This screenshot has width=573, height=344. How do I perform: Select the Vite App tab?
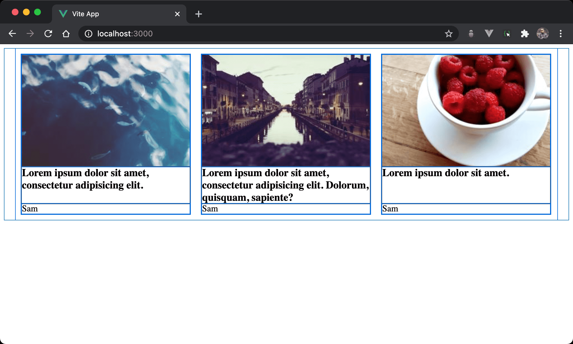point(112,14)
